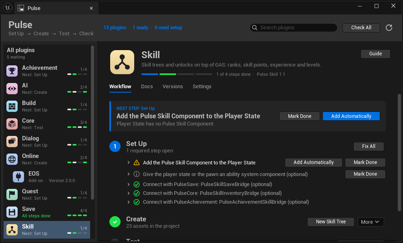Click the 1 ready filter link
This screenshot has width=403, height=243.
140,28
